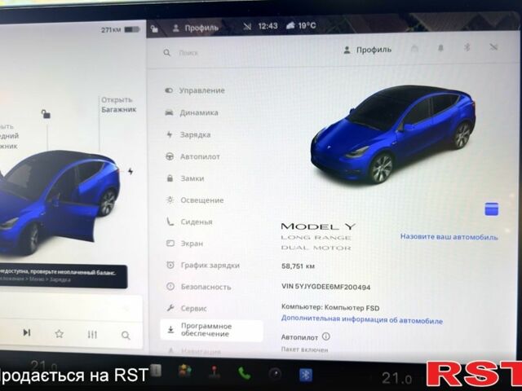Open the green Phone app
The width and height of the screenshot is (522, 391).
[x=245, y=373]
